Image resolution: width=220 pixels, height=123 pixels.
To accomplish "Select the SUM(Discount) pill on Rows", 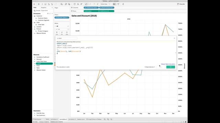I will [107, 11].
